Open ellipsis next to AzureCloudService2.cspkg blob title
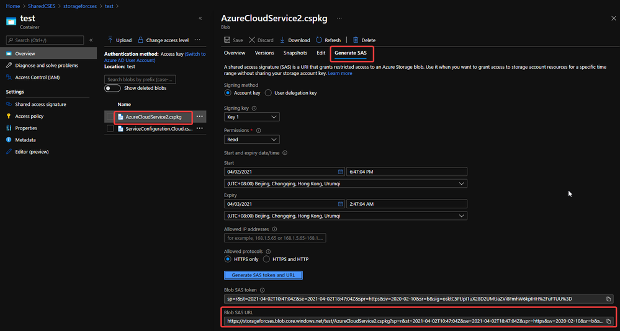 click(339, 19)
